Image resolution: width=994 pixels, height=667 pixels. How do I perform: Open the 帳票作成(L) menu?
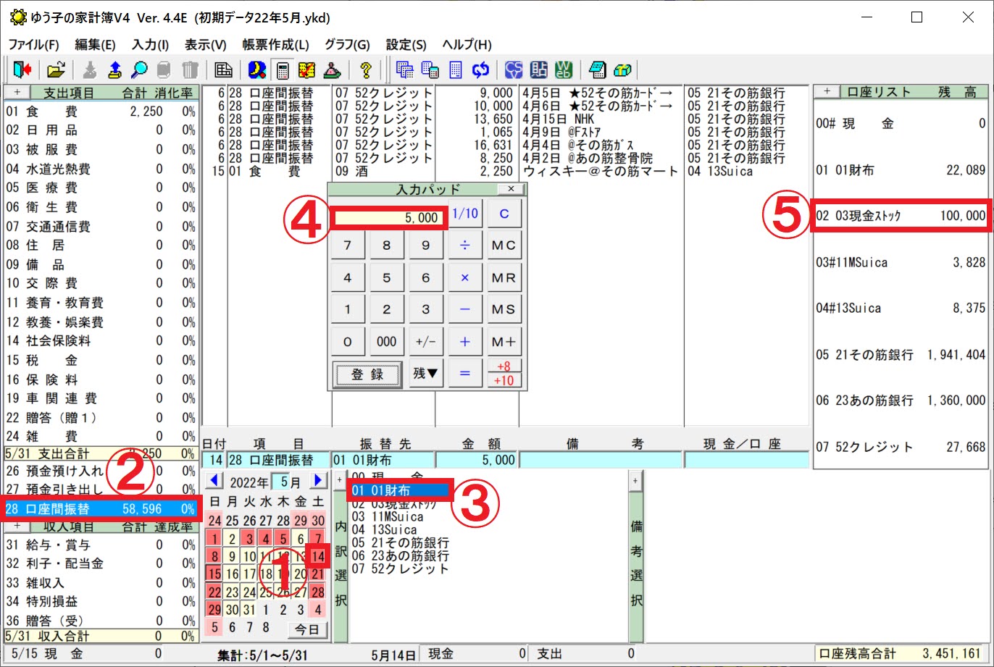[275, 44]
